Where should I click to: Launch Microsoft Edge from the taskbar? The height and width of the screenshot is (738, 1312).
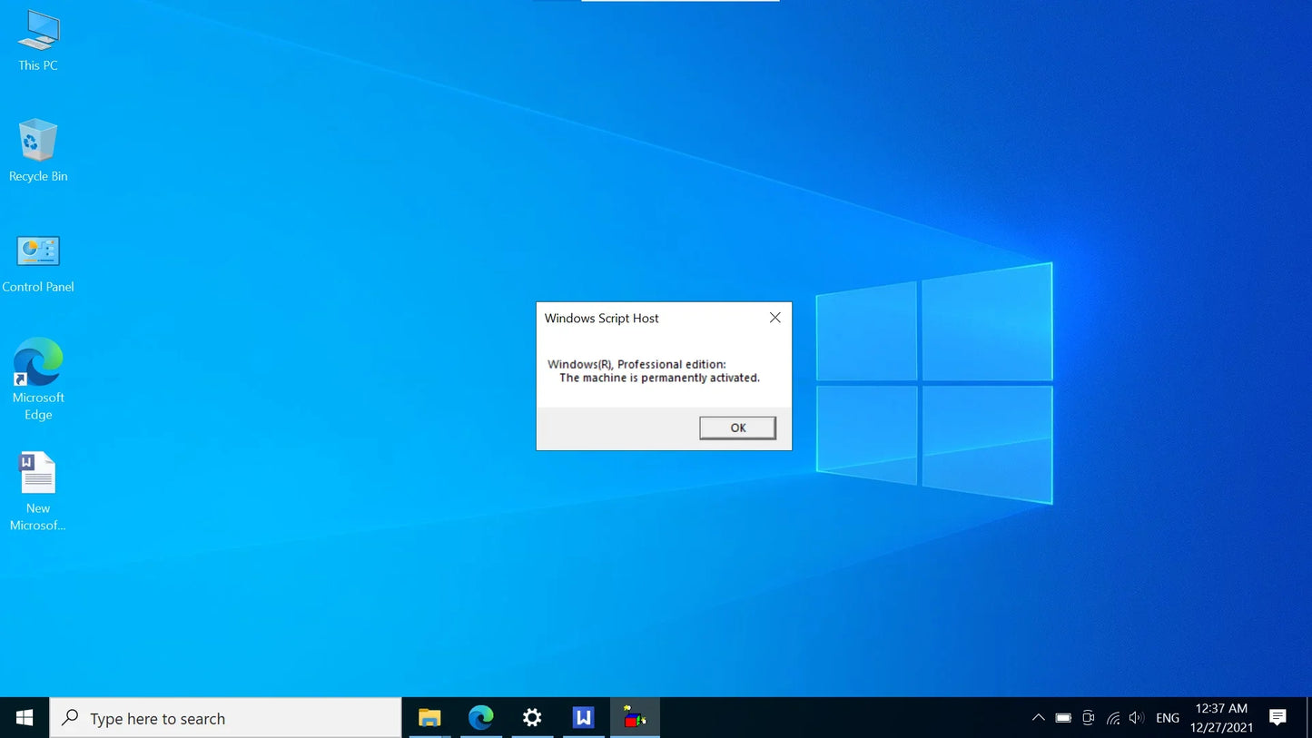[x=480, y=717]
